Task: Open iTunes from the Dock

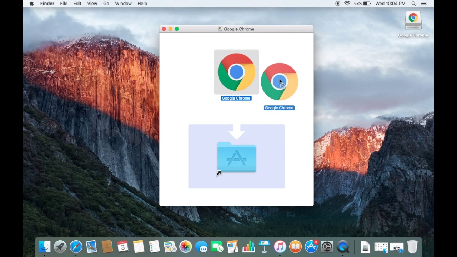Action: (280, 246)
